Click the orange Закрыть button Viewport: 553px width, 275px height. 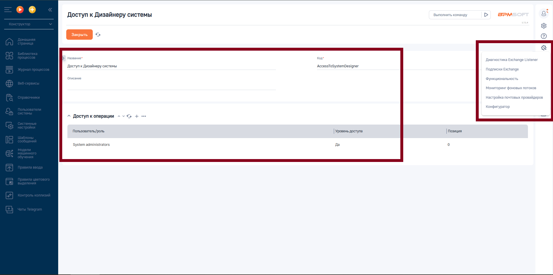pyautogui.click(x=79, y=35)
